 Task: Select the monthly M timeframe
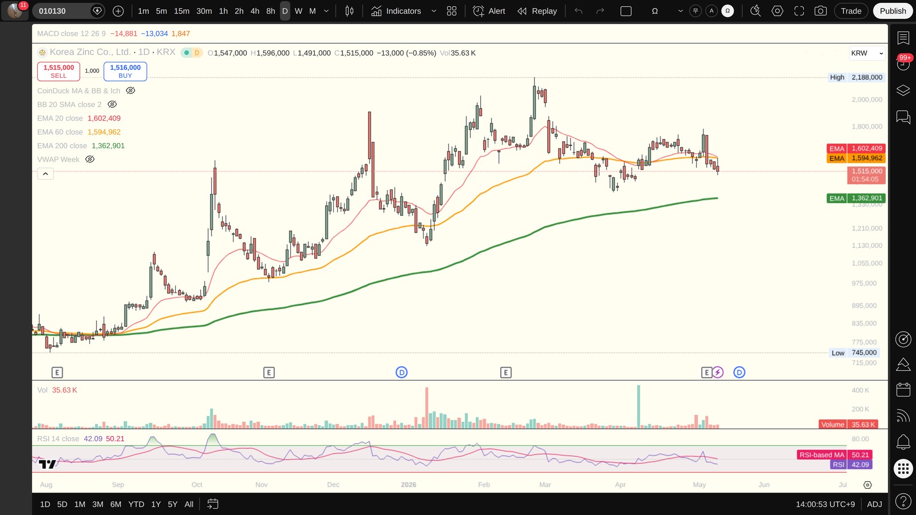(313, 11)
